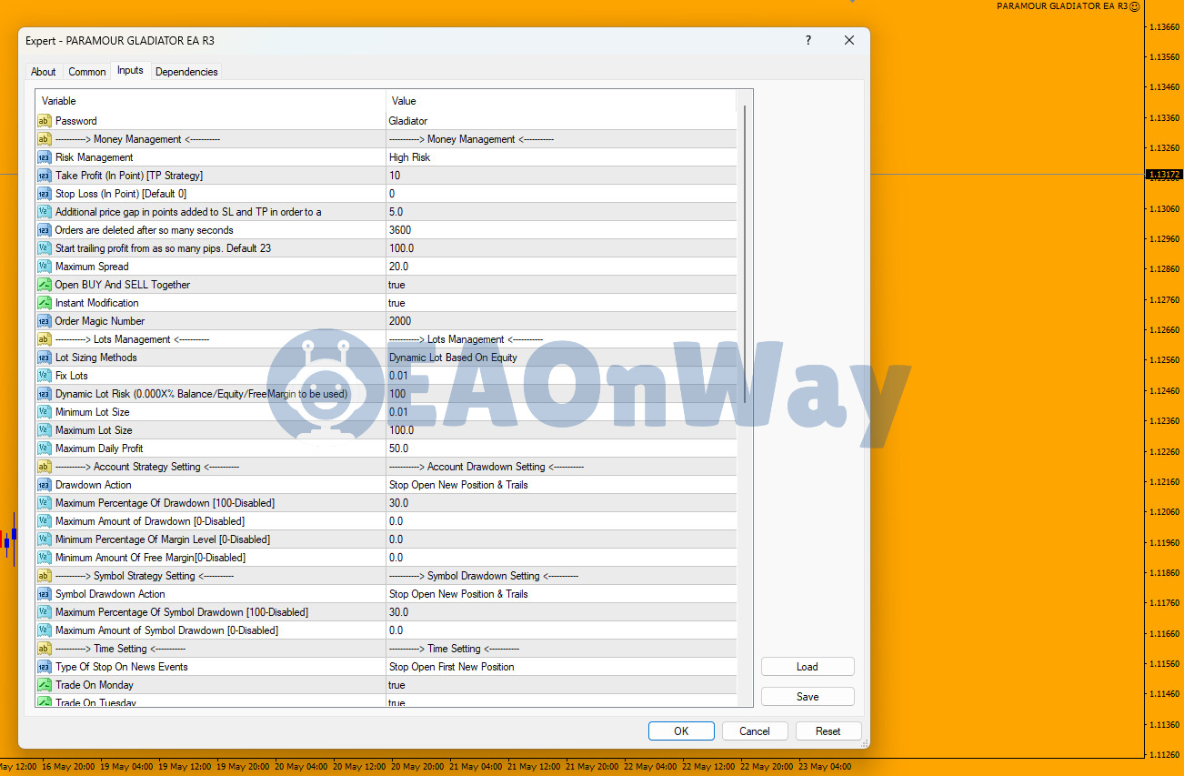The image size is (1184, 776).
Task: Click the icon next to Order Magic Number
Action: tap(44, 321)
